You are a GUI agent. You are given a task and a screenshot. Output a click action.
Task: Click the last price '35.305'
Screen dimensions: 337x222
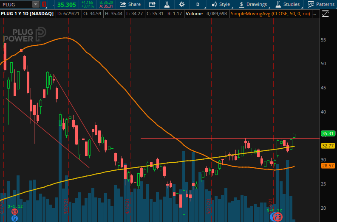coord(67,5)
